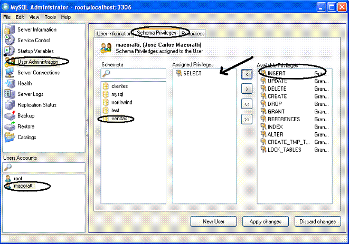Open the Server Logs icon
The width and height of the screenshot is (349, 244).
10,94
